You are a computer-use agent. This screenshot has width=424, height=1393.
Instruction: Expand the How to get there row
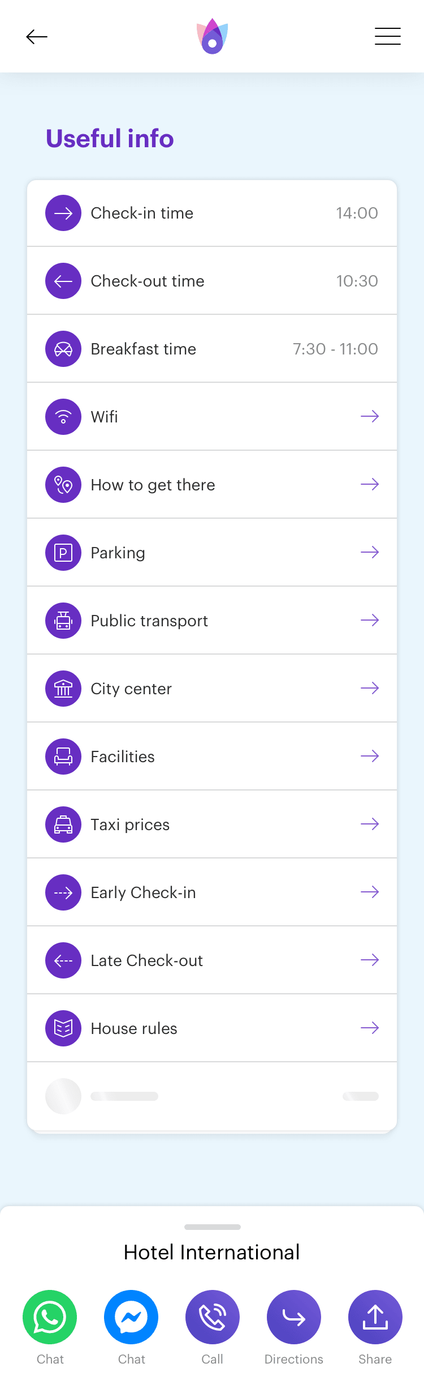(x=212, y=484)
